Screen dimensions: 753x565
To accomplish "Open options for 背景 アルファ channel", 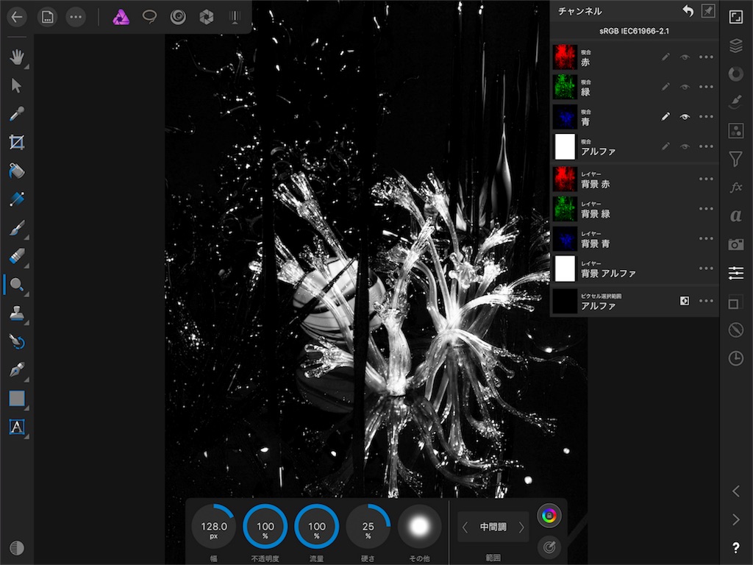I will click(706, 269).
